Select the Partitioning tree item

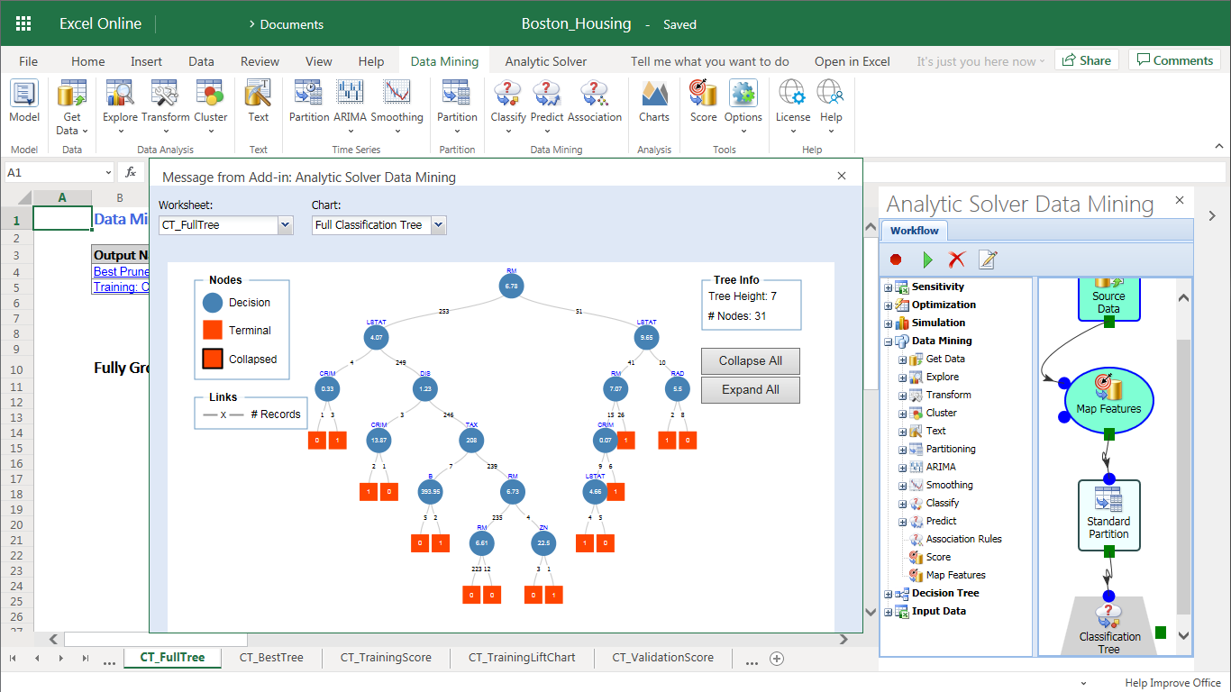pos(951,449)
